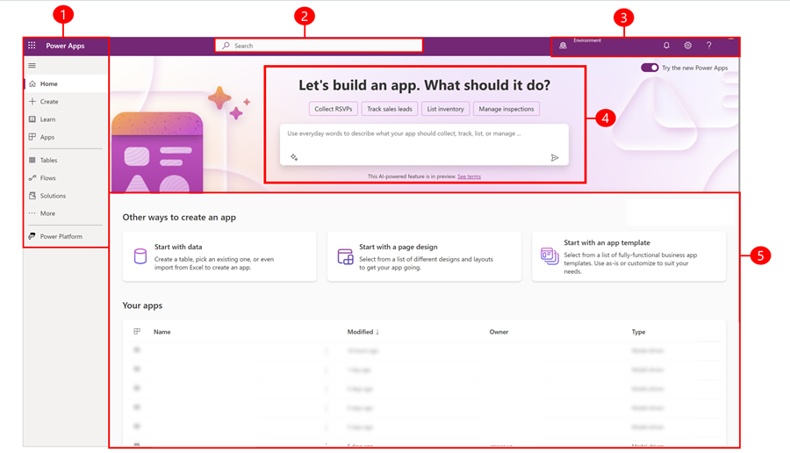Click the Environment picker icon
790x453 pixels.
point(563,46)
